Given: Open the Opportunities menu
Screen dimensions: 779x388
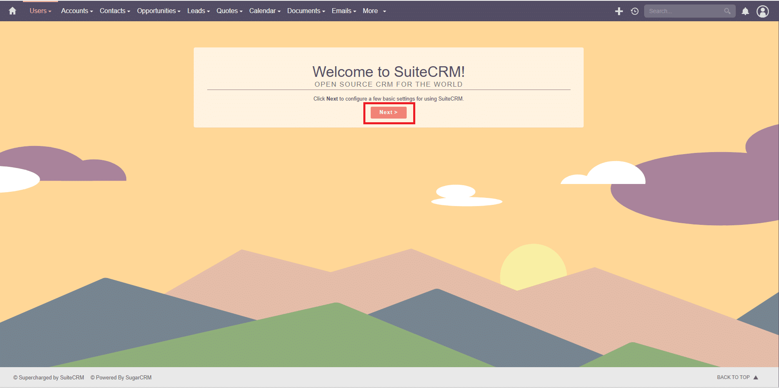Looking at the screenshot, I should pos(159,11).
